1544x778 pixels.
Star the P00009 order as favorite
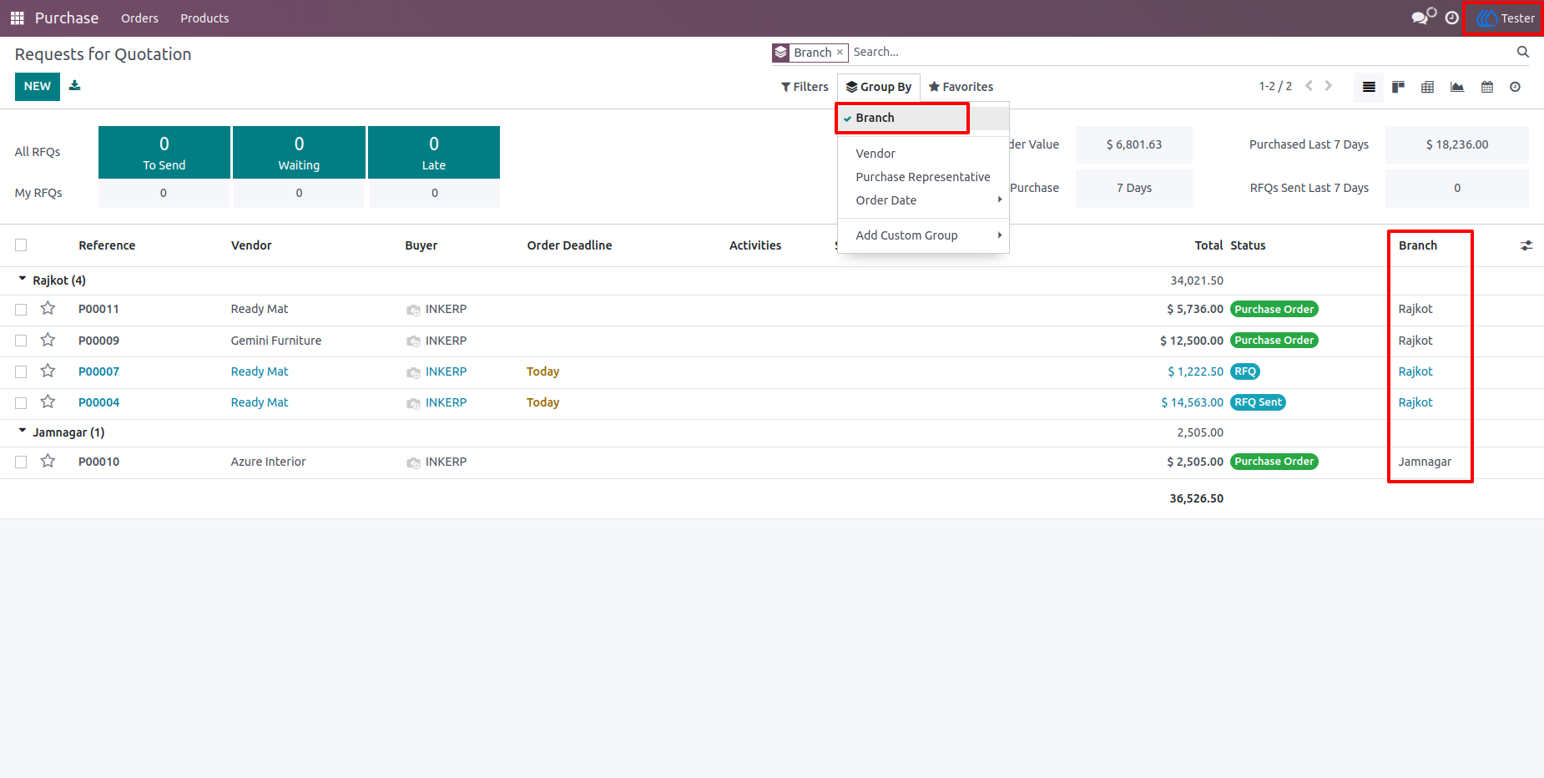tap(48, 340)
